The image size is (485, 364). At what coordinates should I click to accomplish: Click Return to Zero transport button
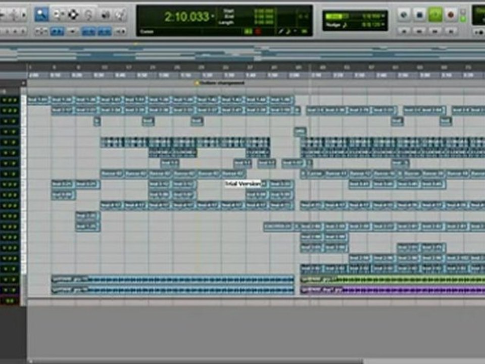[x=404, y=31]
